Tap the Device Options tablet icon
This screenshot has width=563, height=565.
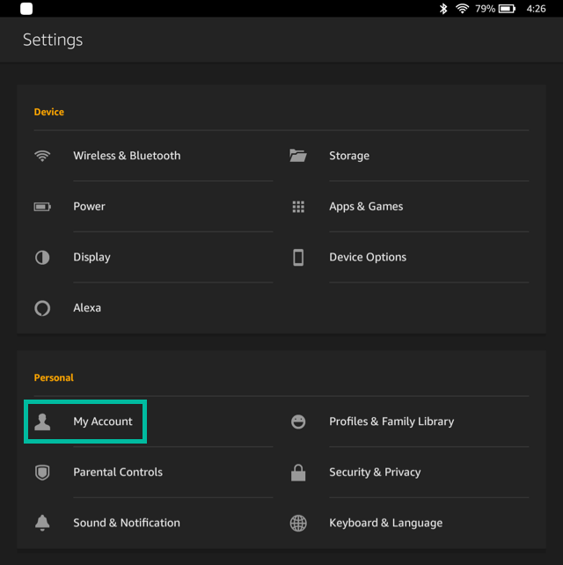click(x=298, y=258)
